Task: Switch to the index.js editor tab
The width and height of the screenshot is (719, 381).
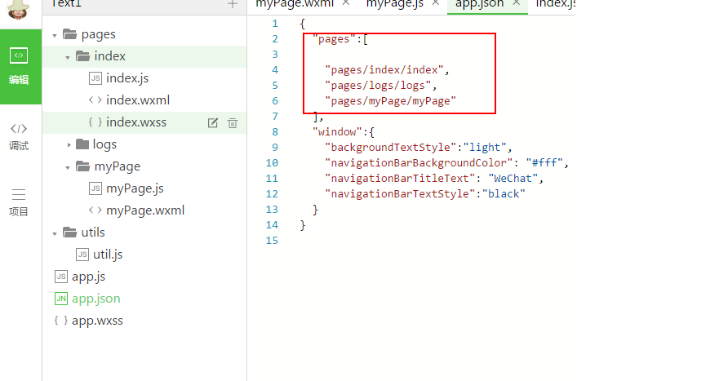Action: 555,4
